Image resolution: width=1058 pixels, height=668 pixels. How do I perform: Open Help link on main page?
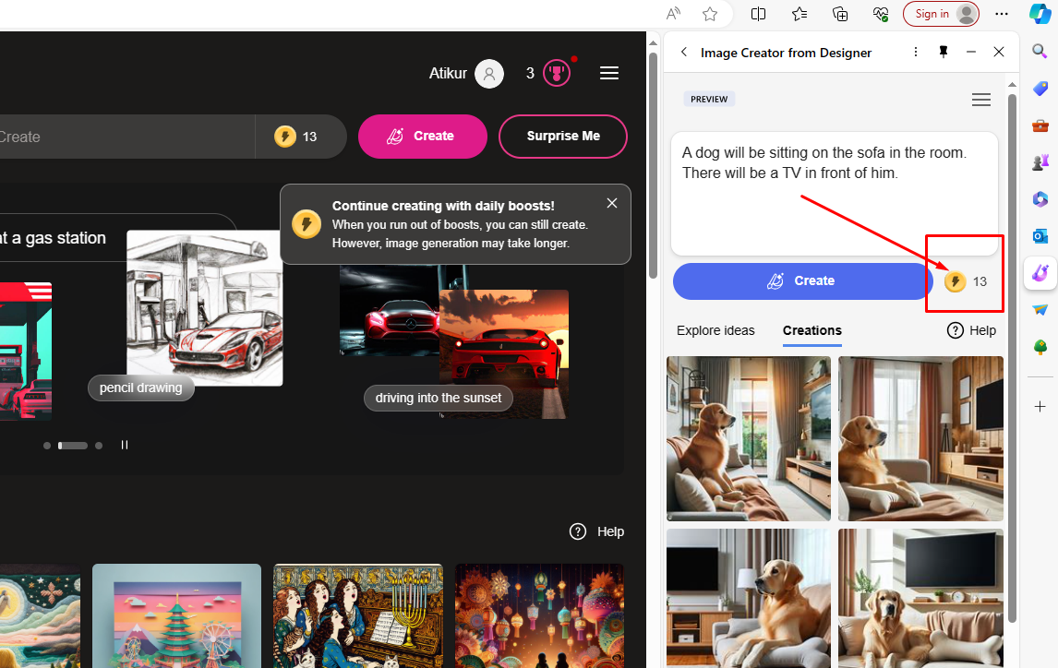point(597,531)
